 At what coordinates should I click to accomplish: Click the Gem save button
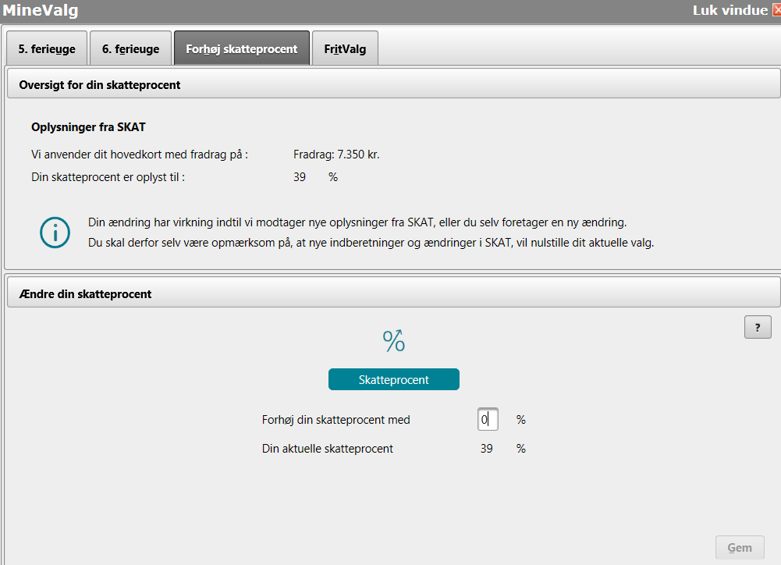(740, 548)
